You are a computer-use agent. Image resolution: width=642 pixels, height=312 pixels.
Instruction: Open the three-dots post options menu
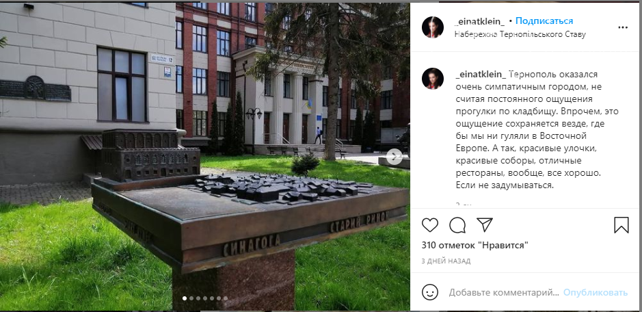[x=623, y=27]
